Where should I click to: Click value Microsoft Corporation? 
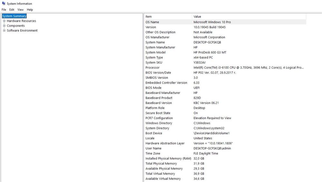coord(209,37)
